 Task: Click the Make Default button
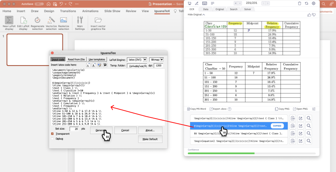point(150,139)
